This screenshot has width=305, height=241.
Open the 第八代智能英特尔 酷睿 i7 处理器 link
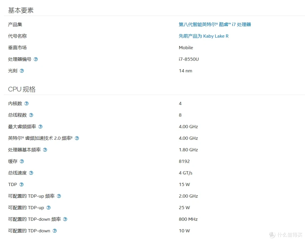click(215, 25)
